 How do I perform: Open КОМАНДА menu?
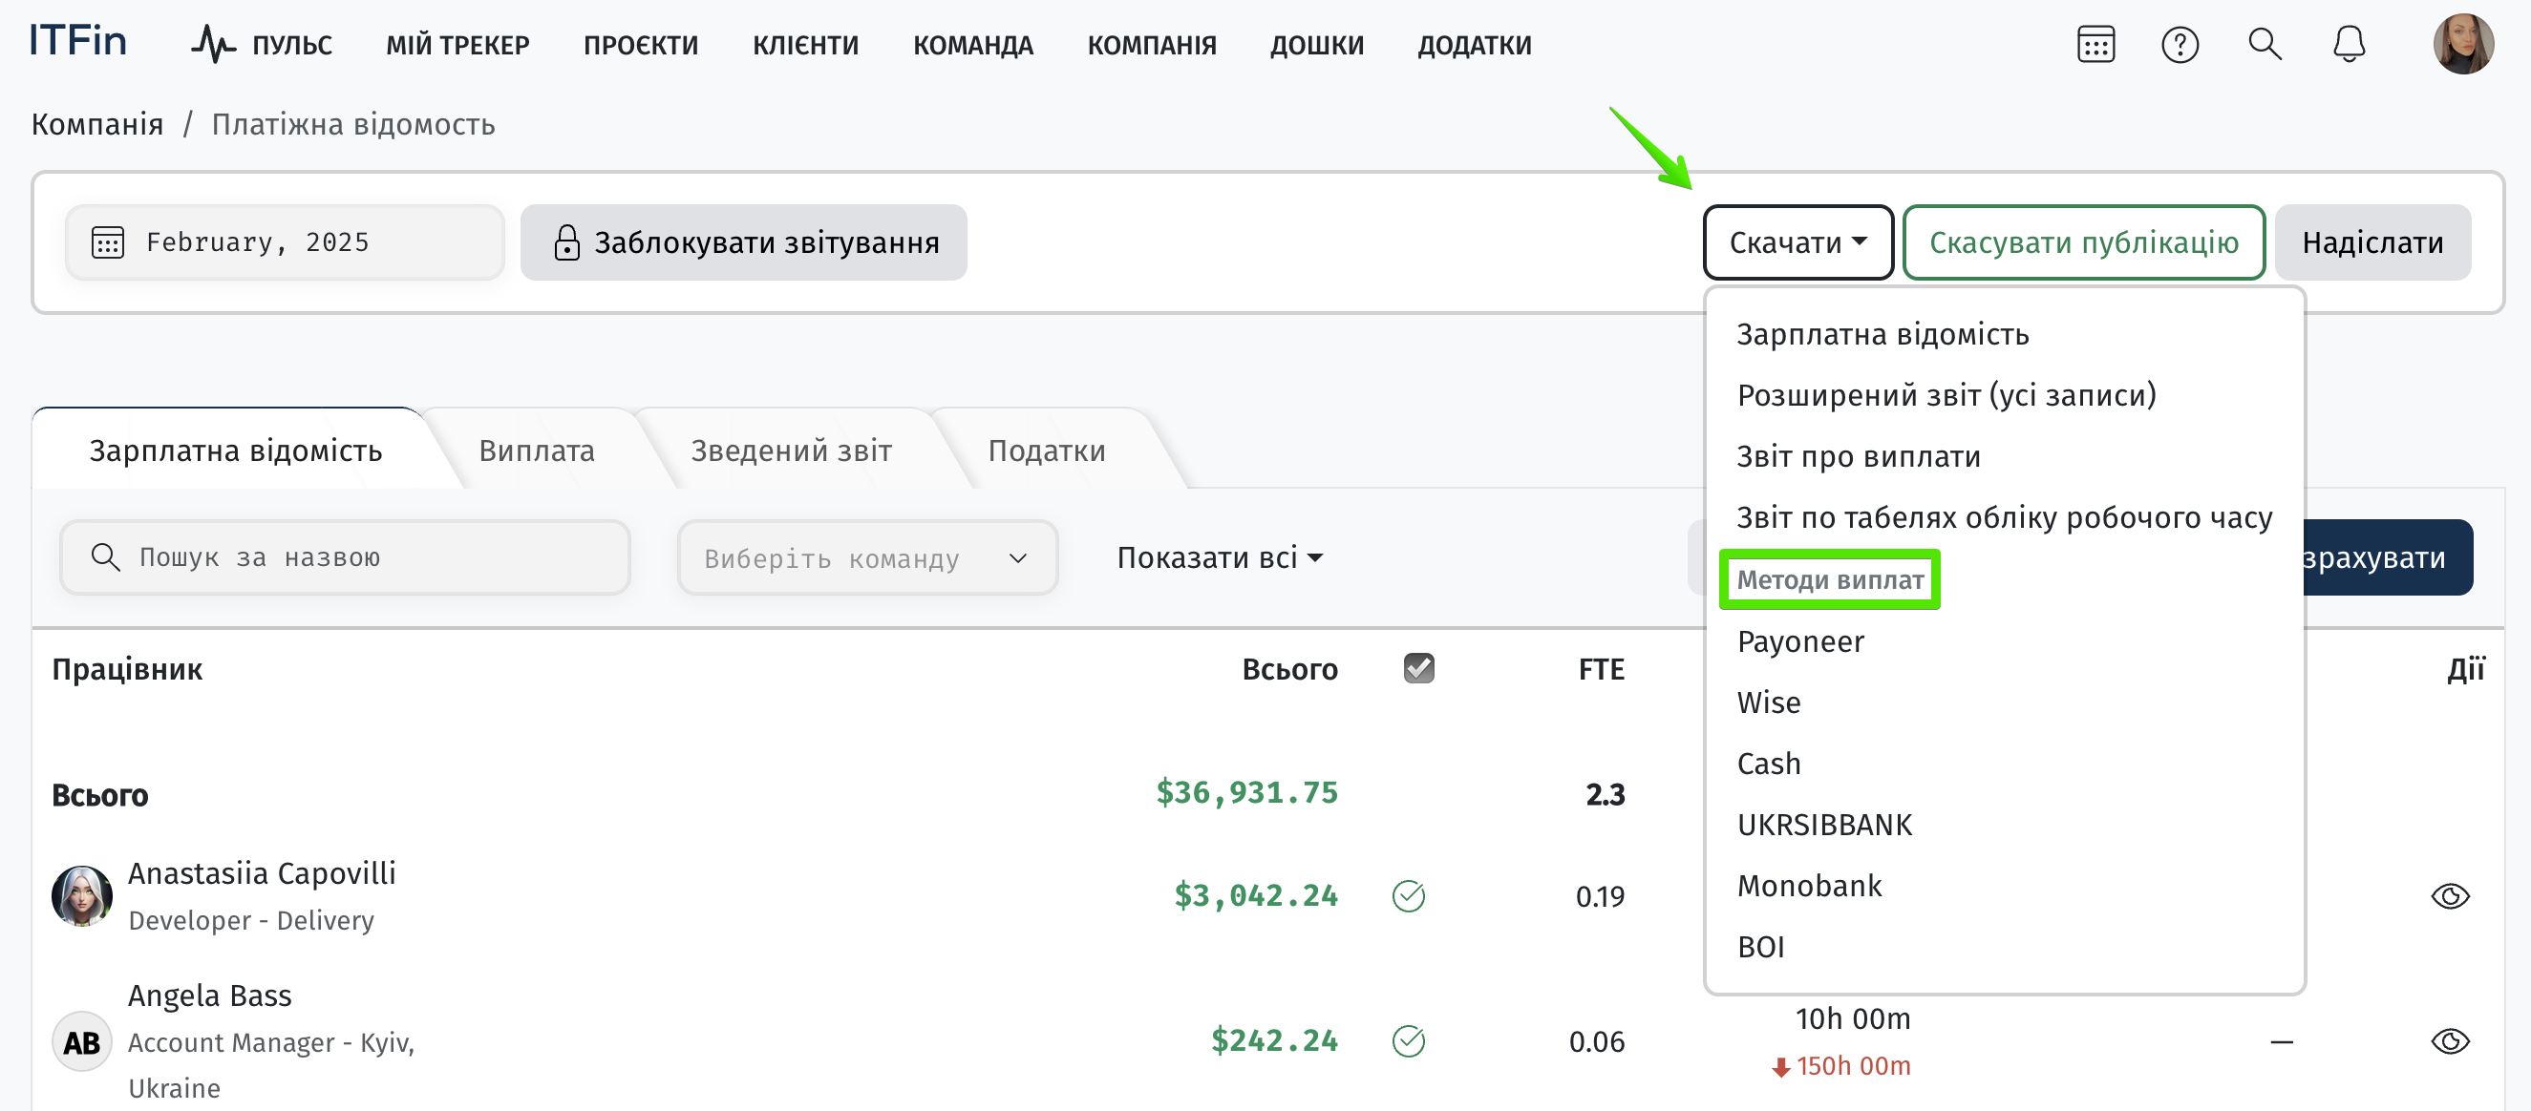(972, 45)
